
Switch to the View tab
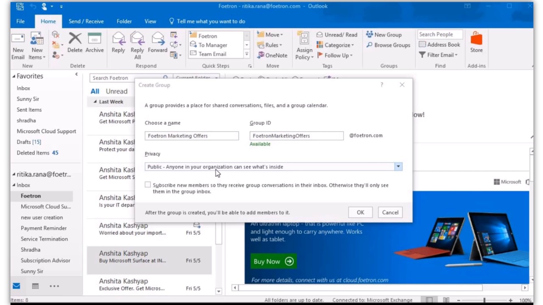pos(150,21)
